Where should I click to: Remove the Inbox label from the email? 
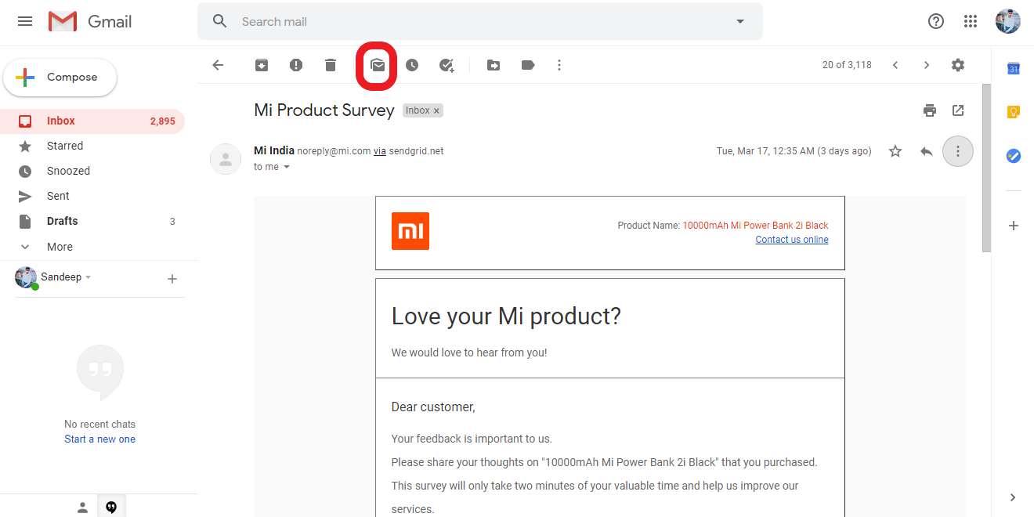tap(436, 111)
